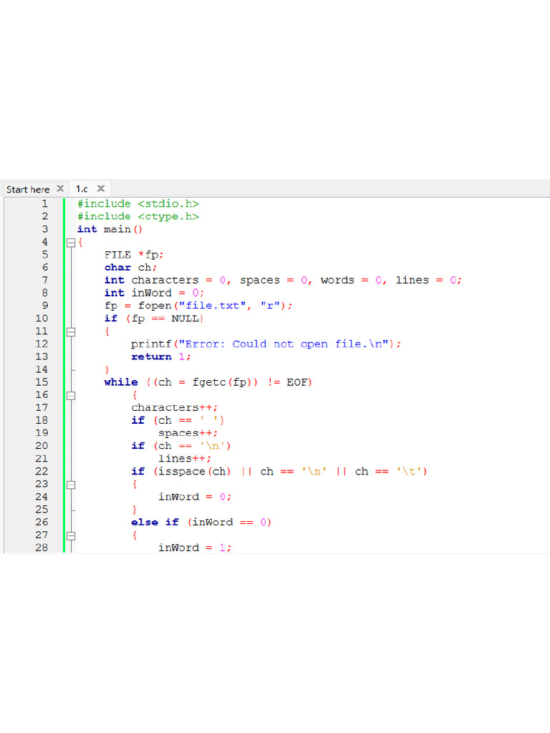
Task: Click the EOF constant on line 15
Action: (x=296, y=382)
